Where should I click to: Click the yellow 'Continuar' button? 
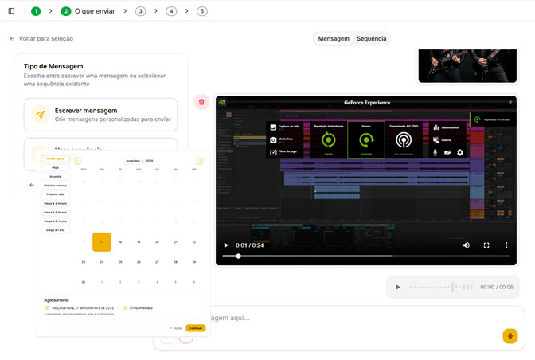[x=196, y=328]
